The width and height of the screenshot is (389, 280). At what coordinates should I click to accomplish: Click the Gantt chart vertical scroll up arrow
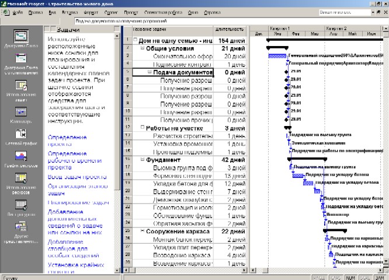(x=385, y=29)
